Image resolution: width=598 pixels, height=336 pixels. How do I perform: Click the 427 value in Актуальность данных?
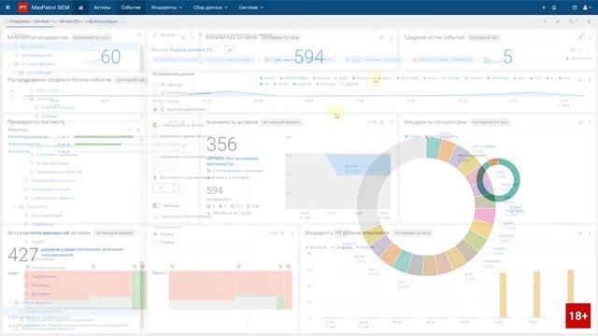22,255
